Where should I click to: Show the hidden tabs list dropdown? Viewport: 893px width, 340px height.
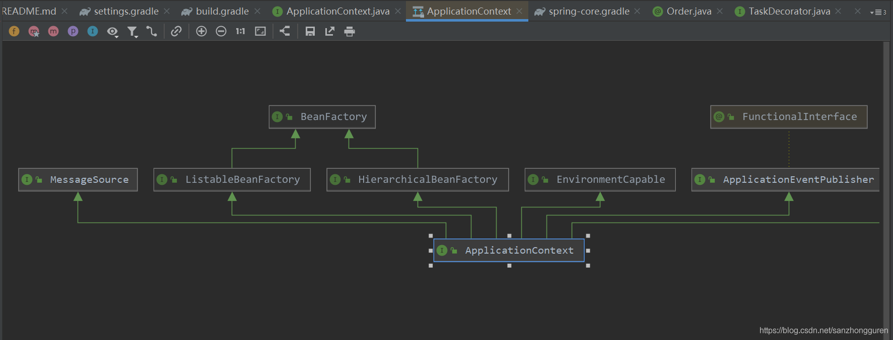coord(878,12)
